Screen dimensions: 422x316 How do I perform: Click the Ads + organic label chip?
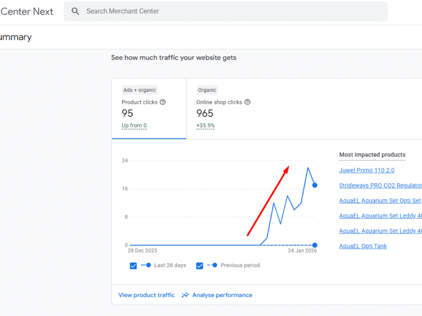pyautogui.click(x=139, y=90)
